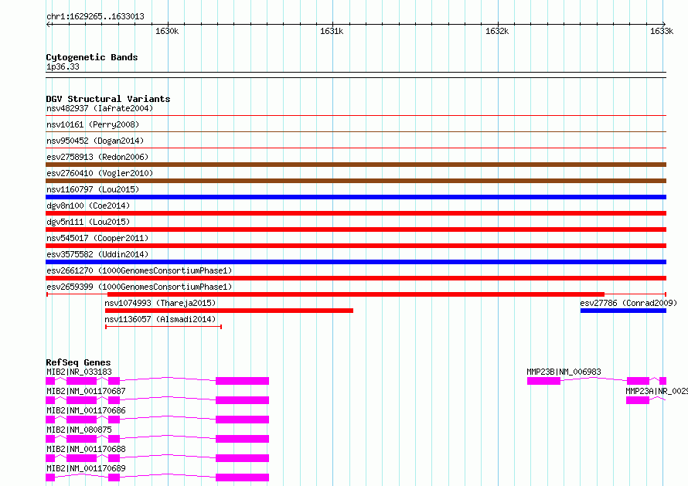Select the red esv2661270 variant bar
688x486 pixels.
coord(356,278)
